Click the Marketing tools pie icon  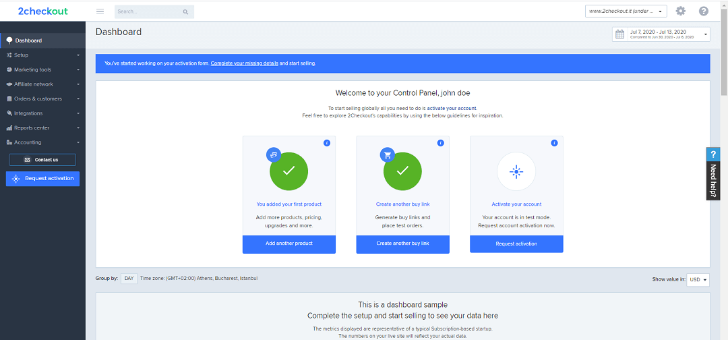[x=9, y=69]
